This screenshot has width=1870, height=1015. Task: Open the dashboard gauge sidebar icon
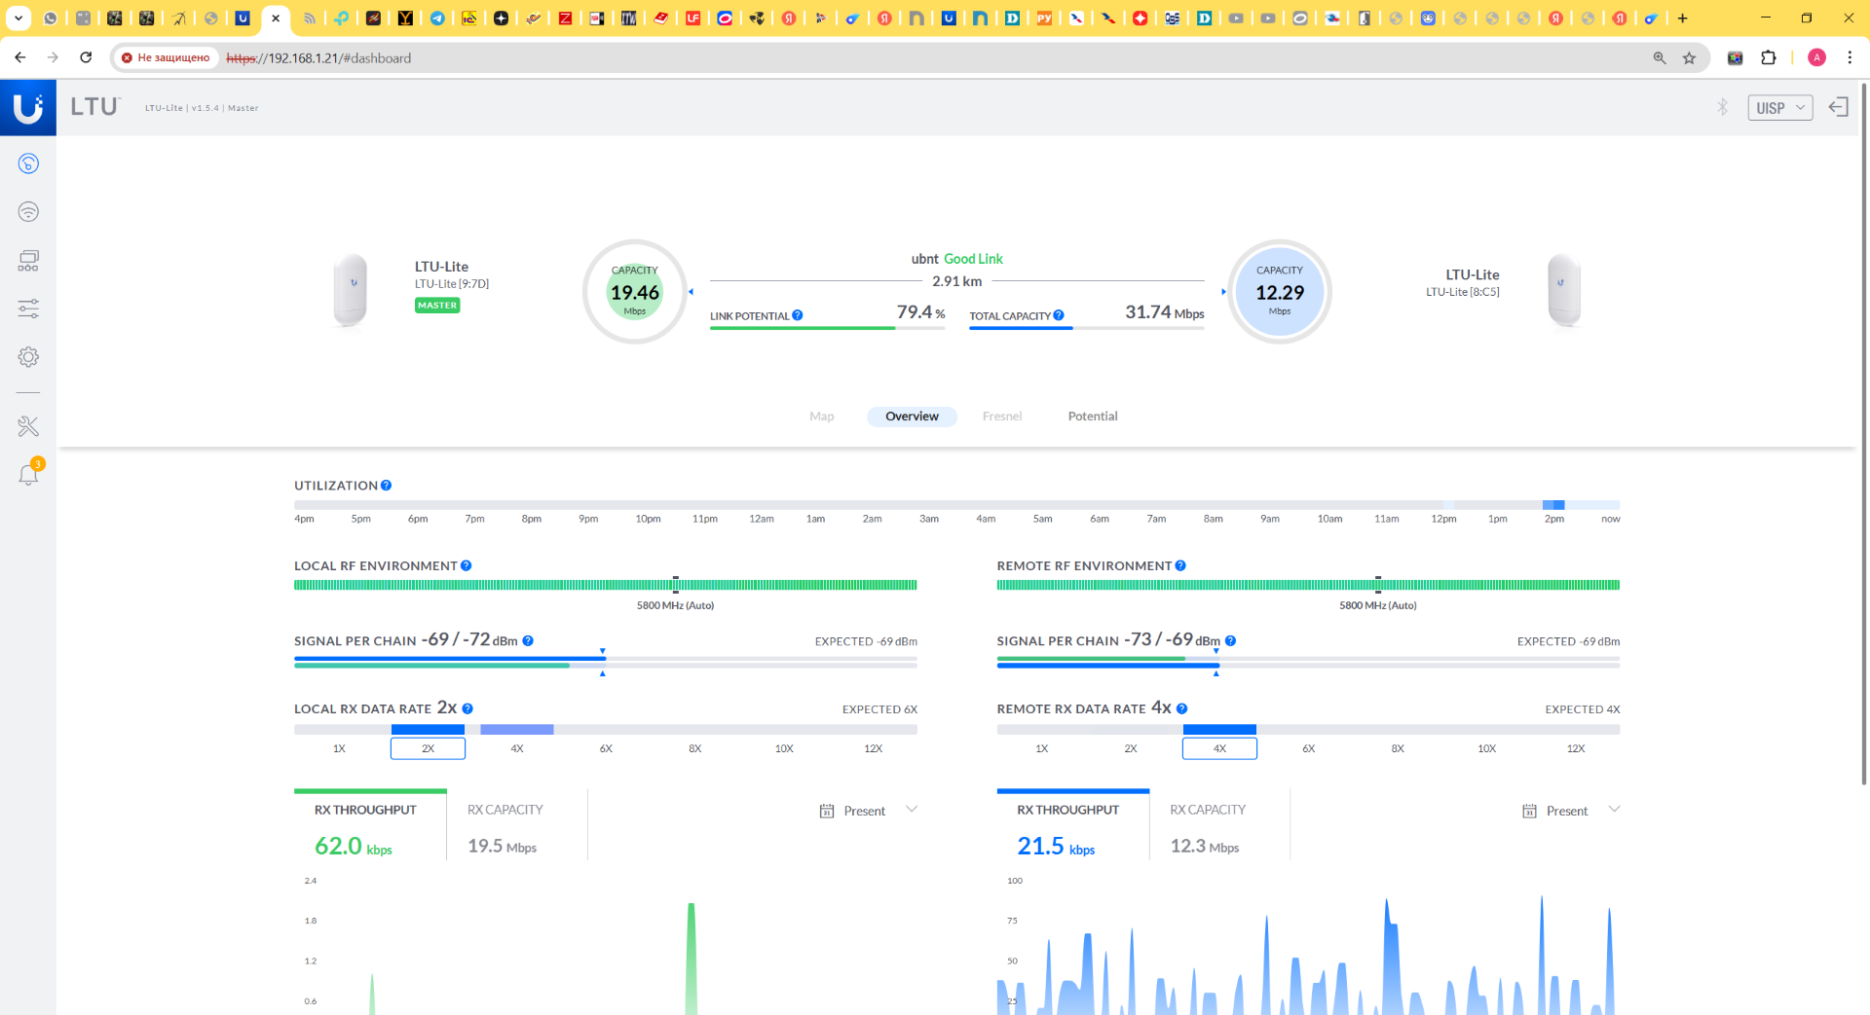click(x=28, y=163)
